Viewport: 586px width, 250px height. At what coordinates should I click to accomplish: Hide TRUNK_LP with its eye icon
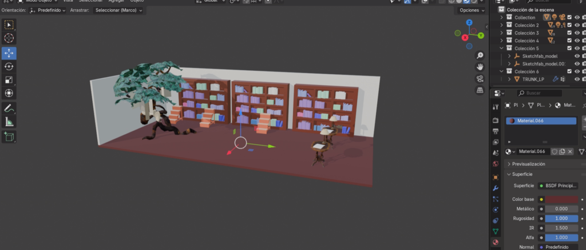click(577, 79)
